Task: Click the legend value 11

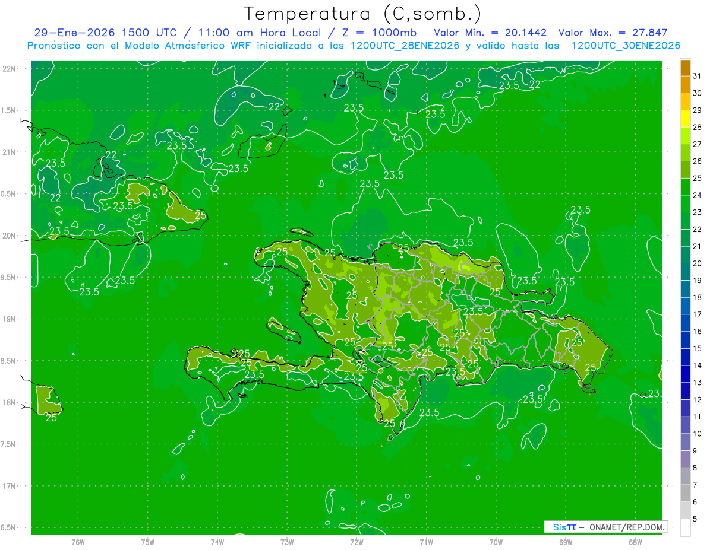Action: point(697,417)
